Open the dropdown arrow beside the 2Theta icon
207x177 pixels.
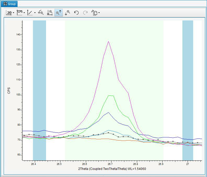(x=13, y=13)
